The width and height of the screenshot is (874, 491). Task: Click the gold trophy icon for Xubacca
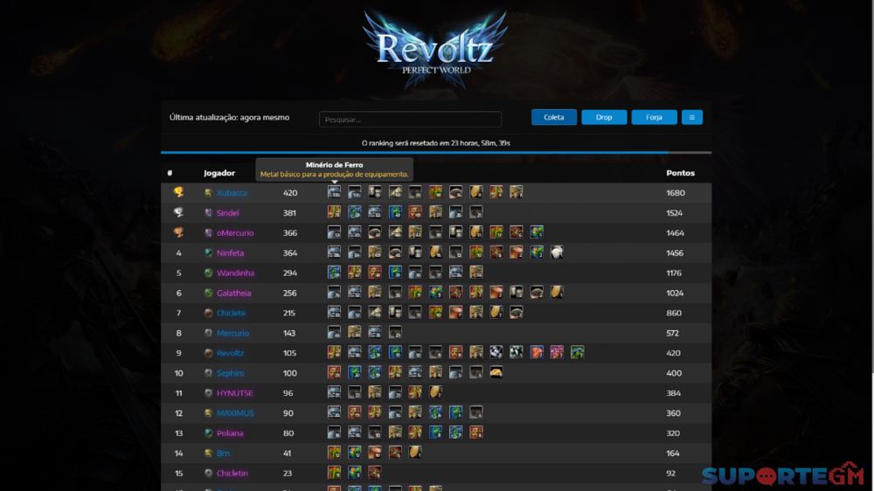(178, 192)
